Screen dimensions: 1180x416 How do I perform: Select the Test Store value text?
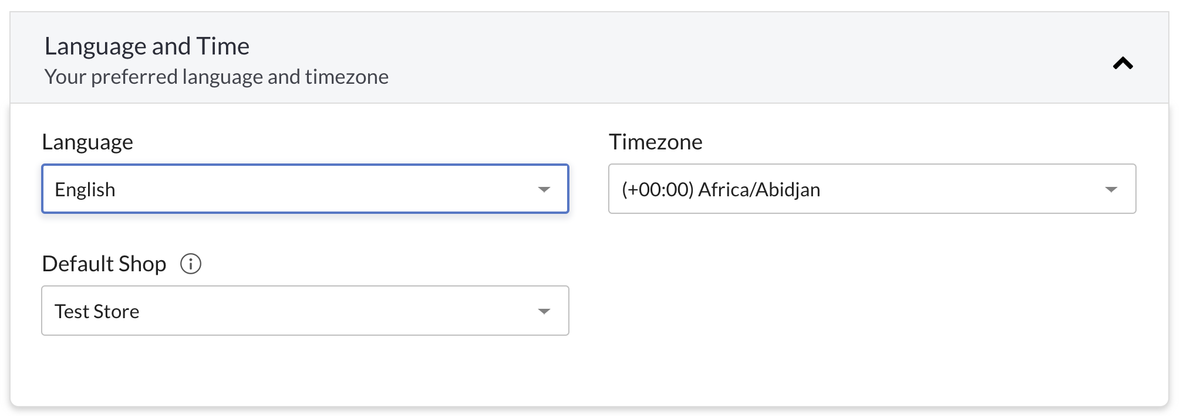click(97, 312)
